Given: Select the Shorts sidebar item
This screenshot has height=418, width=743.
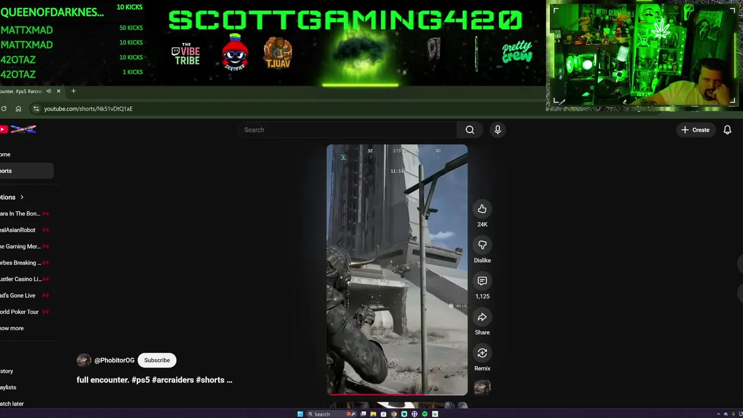Looking at the screenshot, I should click(27, 171).
